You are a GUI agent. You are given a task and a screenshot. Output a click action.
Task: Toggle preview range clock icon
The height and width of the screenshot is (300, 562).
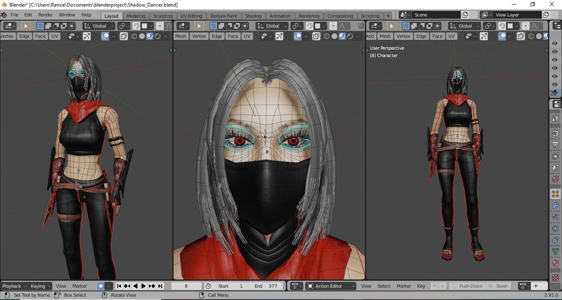pos(208,286)
